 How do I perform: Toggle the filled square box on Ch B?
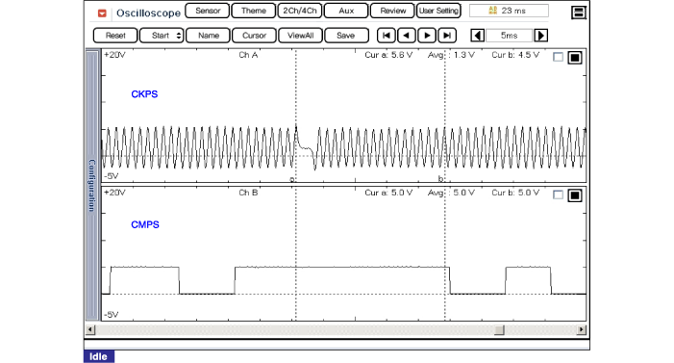tap(575, 195)
